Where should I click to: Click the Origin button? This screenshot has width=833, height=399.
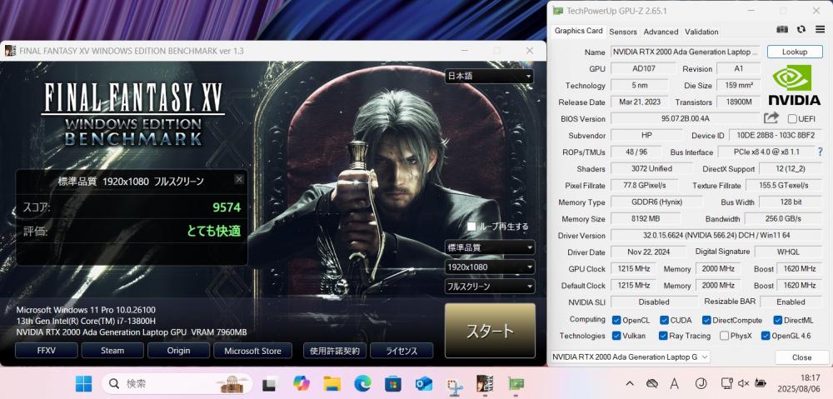point(178,351)
